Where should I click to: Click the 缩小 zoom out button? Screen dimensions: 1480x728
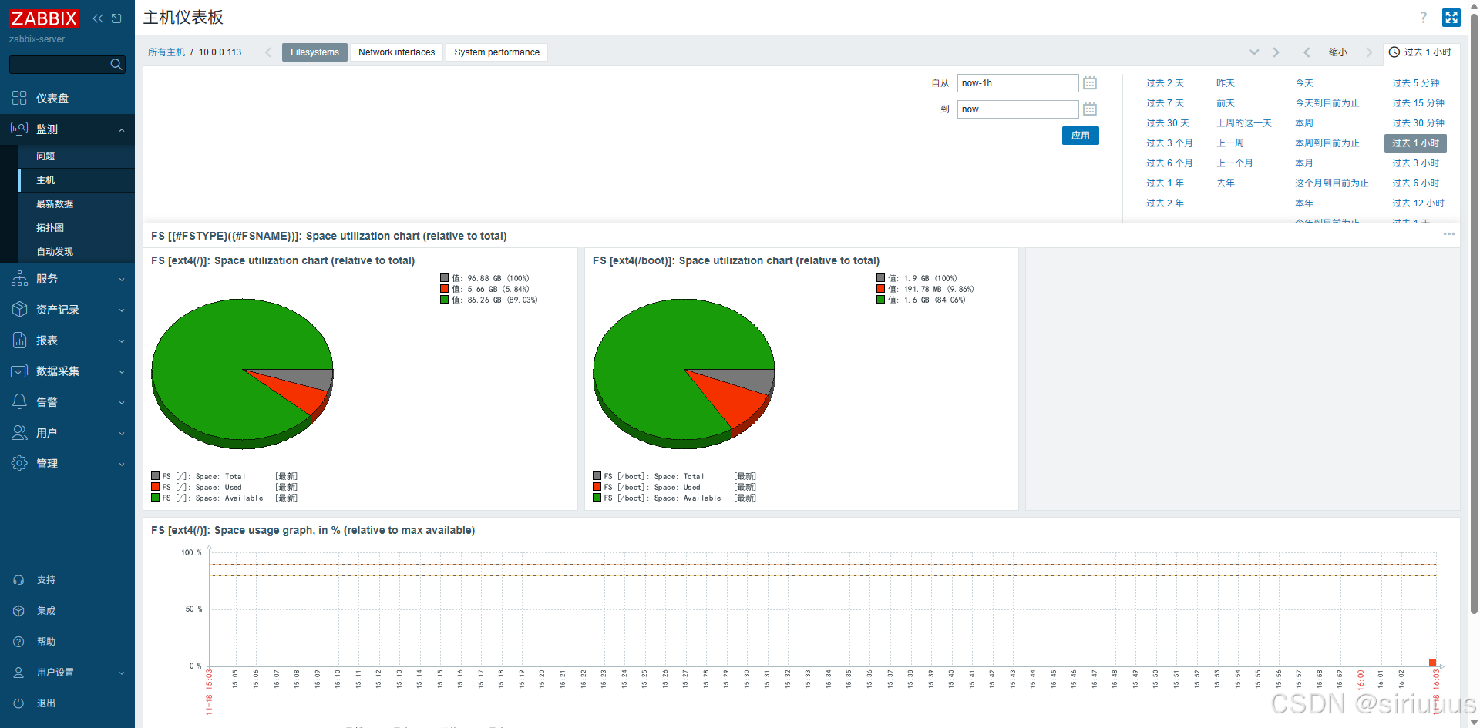point(1338,52)
